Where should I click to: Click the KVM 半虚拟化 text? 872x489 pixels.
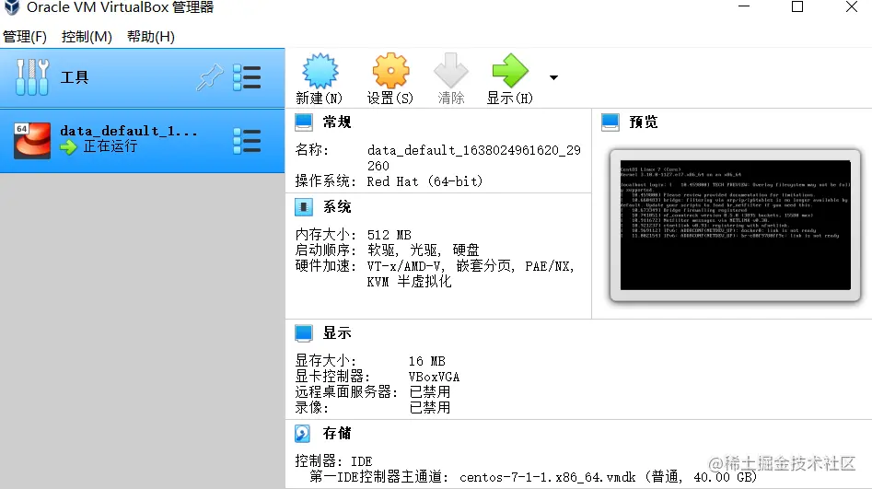tap(410, 282)
